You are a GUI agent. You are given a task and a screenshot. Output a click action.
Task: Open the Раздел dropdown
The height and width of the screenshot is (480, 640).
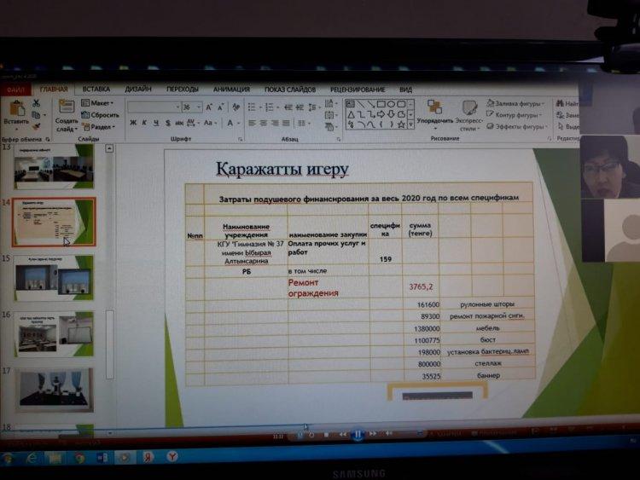click(x=99, y=127)
